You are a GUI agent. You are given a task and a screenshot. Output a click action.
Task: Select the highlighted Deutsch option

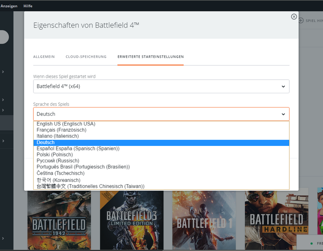click(x=161, y=143)
